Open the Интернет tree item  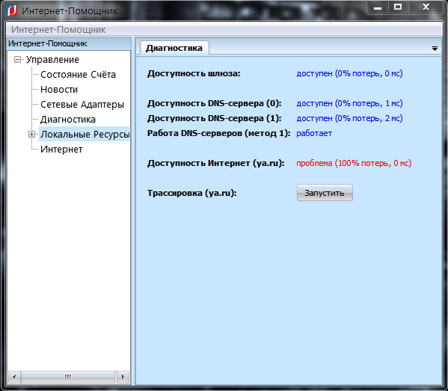point(61,150)
